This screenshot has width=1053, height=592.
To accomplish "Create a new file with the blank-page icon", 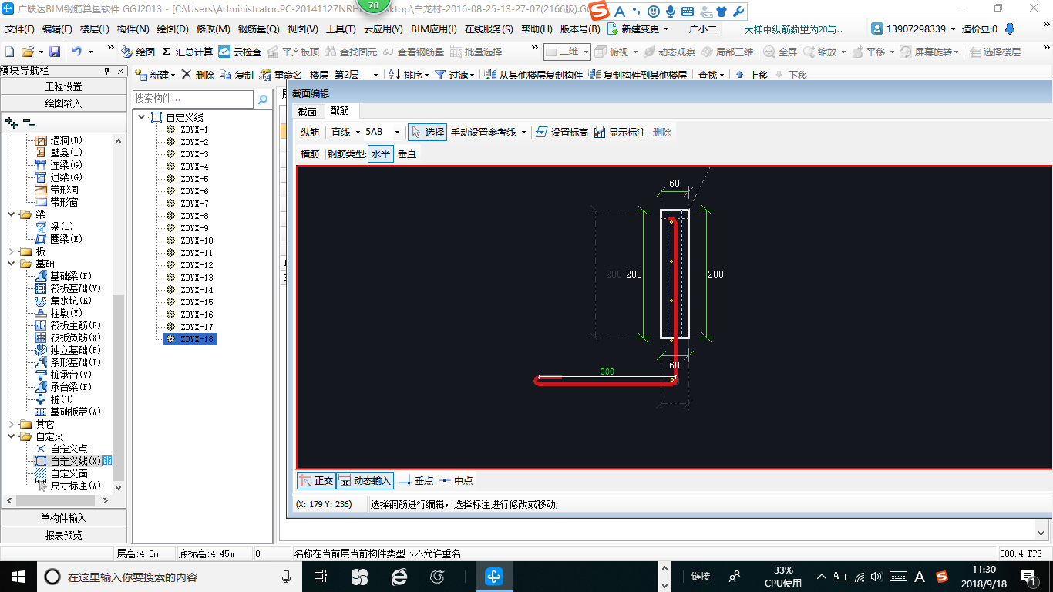I will pyautogui.click(x=10, y=52).
